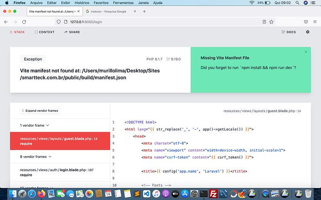Select the guest.blade.php:14 stack frame
Image resolution: width=321 pixels, height=200 pixels.
click(60, 141)
